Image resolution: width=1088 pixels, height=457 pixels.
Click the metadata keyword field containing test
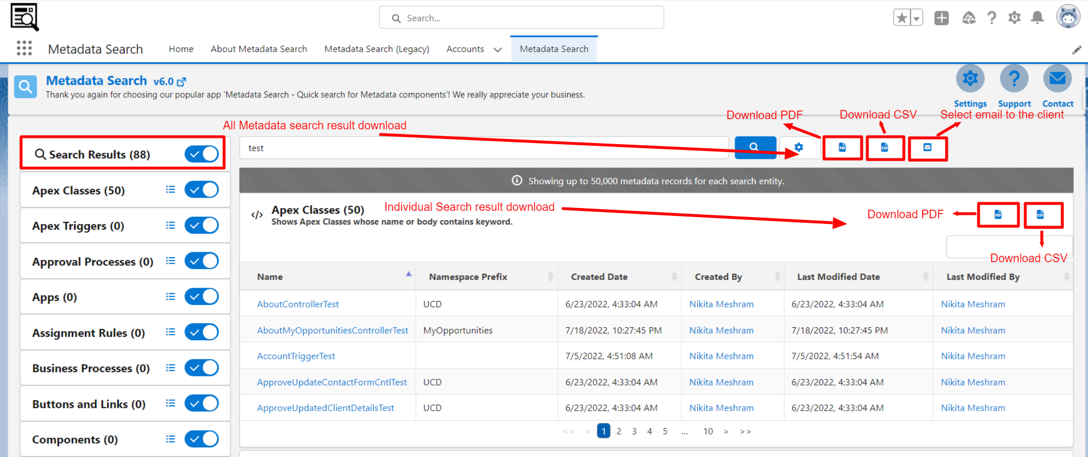click(x=484, y=148)
